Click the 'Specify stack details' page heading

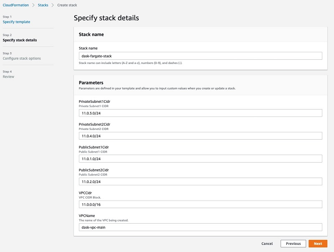106,18
